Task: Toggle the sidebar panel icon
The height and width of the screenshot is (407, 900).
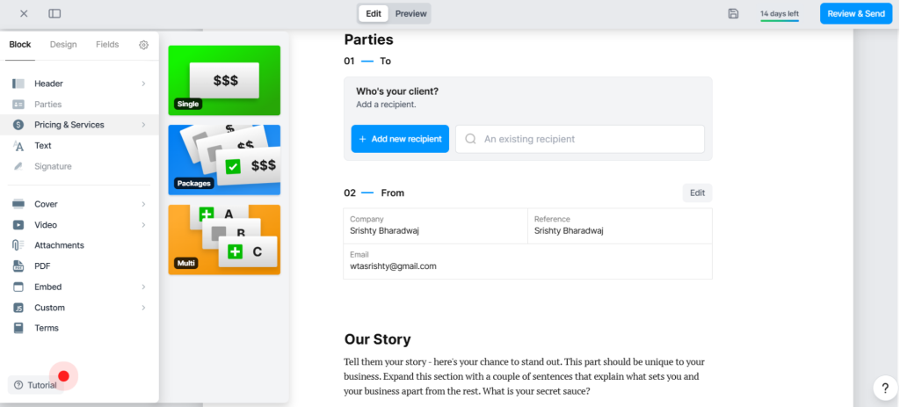Action: tap(54, 13)
